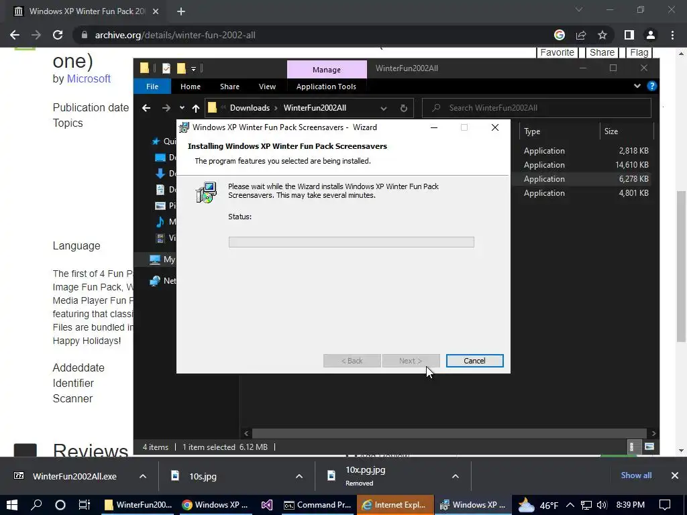The height and width of the screenshot is (515, 687).
Task: Click the Properties icon in Explorer title bar
Action: (x=166, y=68)
